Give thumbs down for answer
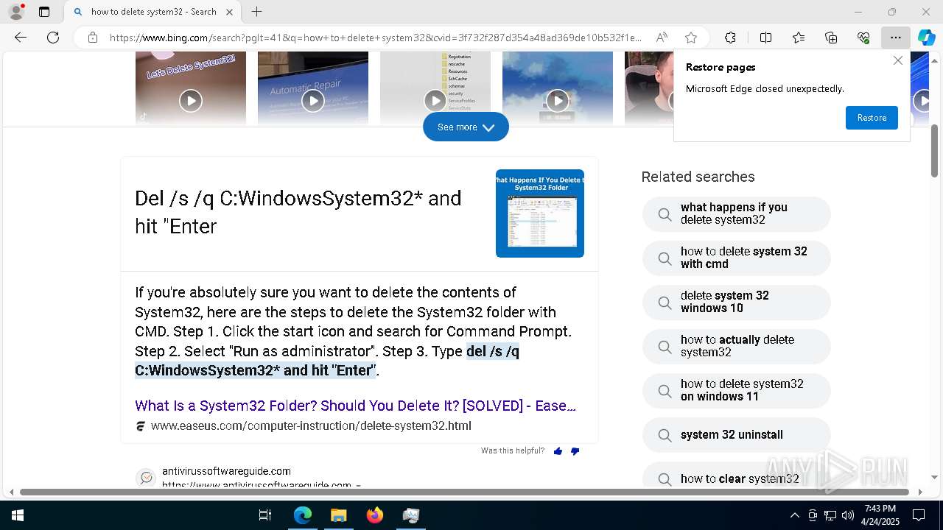 [575, 451]
